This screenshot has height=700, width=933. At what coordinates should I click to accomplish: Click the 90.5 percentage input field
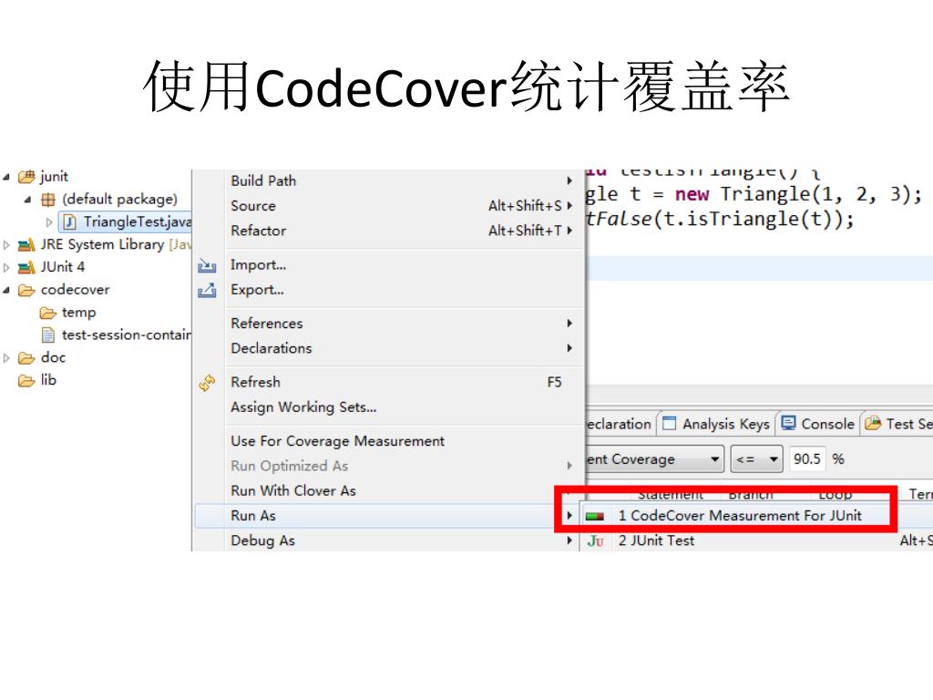pos(807,459)
